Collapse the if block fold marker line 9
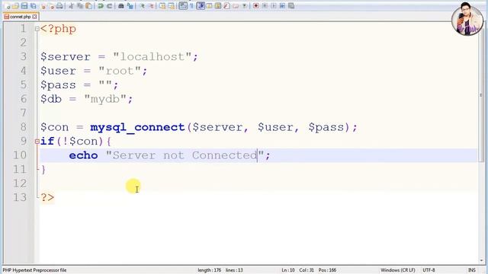Screen dimensions: 488x274 [x=37, y=142]
